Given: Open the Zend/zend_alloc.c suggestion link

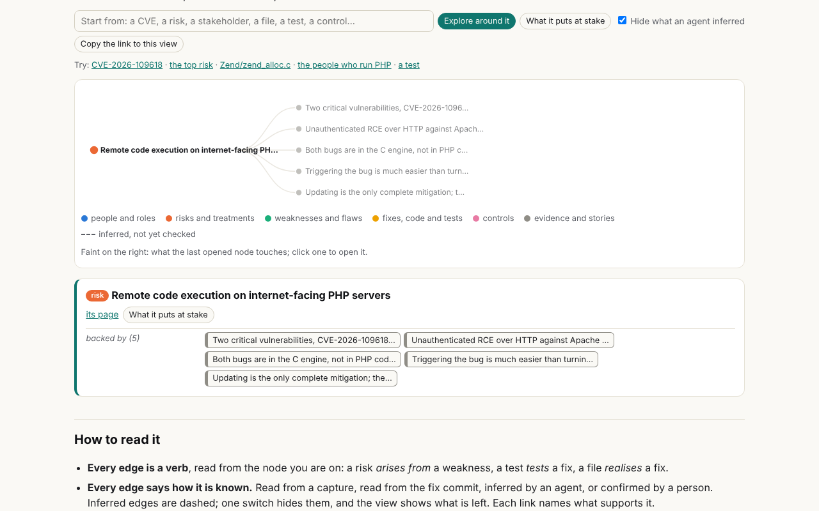Looking at the screenshot, I should click(255, 65).
